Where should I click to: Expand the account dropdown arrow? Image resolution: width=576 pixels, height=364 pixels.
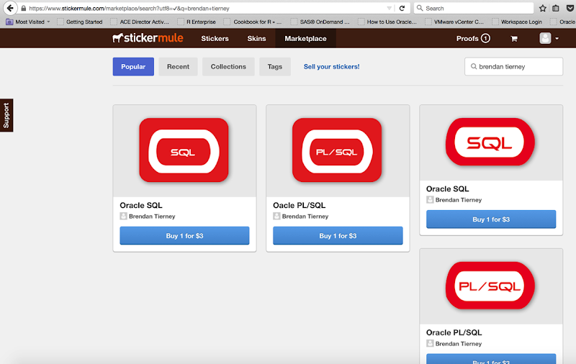557,39
